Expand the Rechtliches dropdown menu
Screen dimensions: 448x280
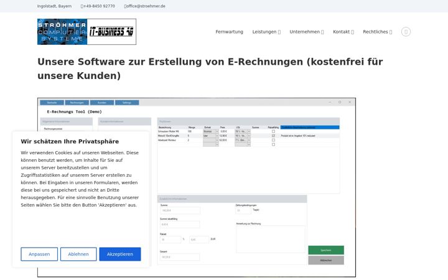[x=377, y=32]
